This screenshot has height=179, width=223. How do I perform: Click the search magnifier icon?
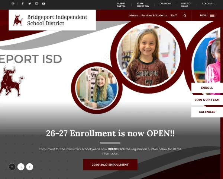tap(185, 16)
